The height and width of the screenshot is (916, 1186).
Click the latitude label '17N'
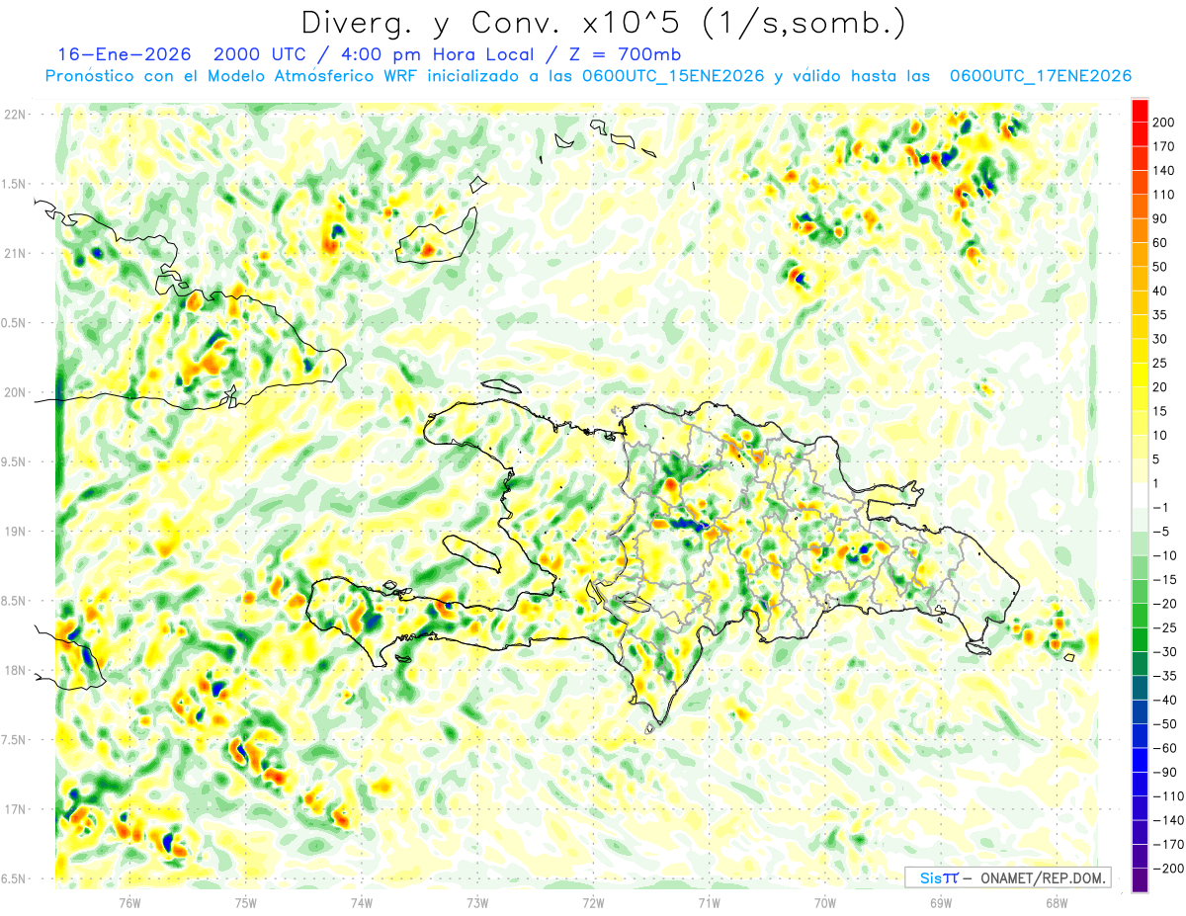coord(15,809)
